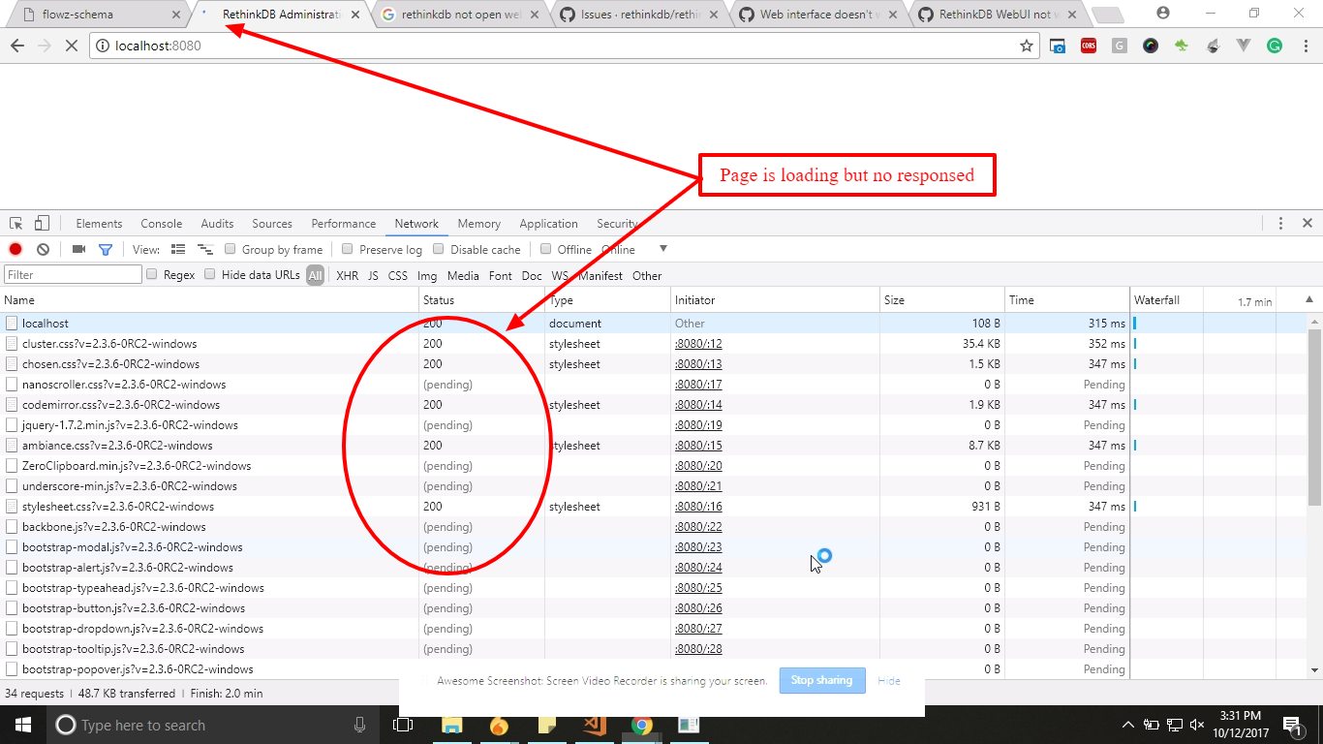Enable Regex filter checkbox
The height and width of the screenshot is (744, 1323).
152,274
